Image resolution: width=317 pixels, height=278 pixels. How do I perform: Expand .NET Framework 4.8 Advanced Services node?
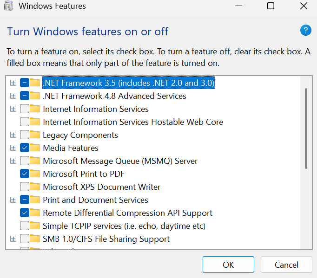[13, 96]
